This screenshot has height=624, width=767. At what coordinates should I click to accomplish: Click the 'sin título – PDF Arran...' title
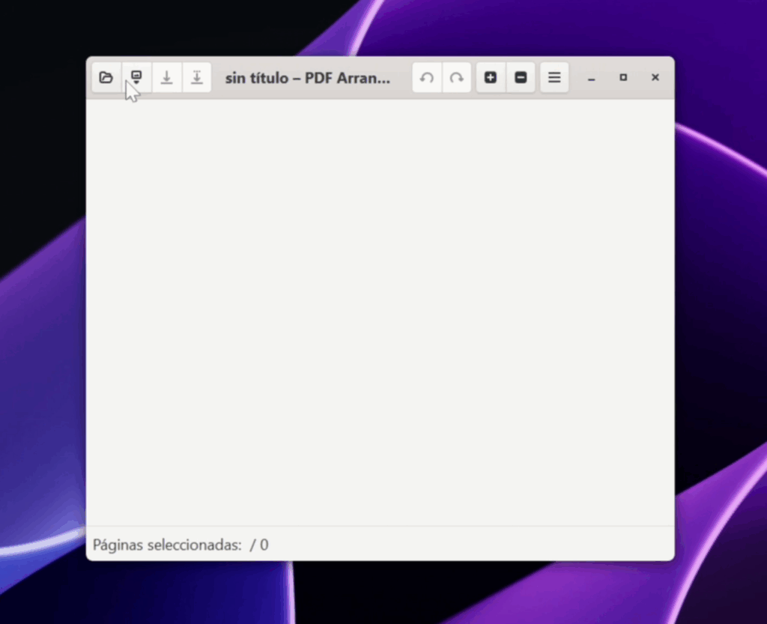308,78
